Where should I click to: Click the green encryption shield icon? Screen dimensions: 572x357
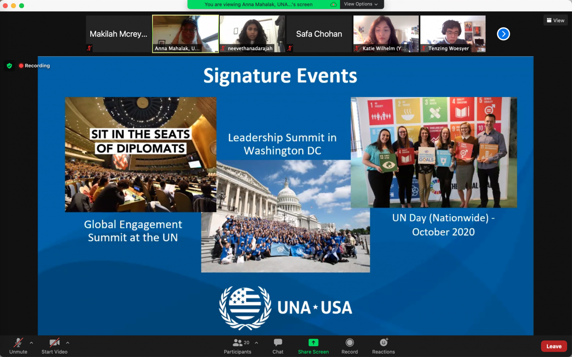pyautogui.click(x=9, y=66)
